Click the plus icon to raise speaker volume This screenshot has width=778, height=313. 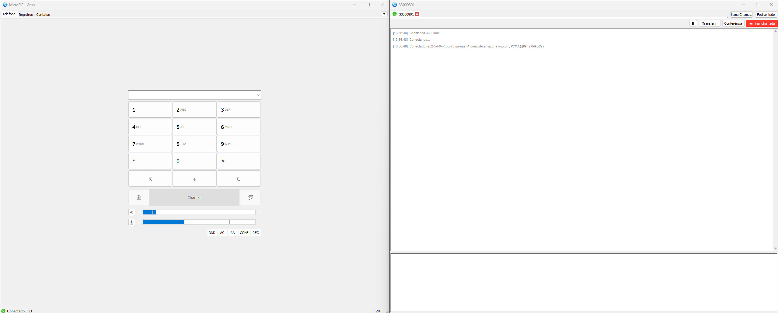pos(259,212)
